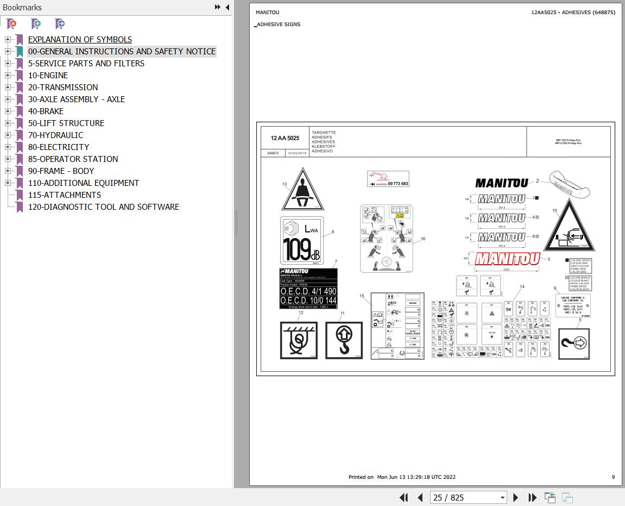Expand the 90-FRAME - BODY bookmark node
The image size is (625, 506).
(x=8, y=171)
